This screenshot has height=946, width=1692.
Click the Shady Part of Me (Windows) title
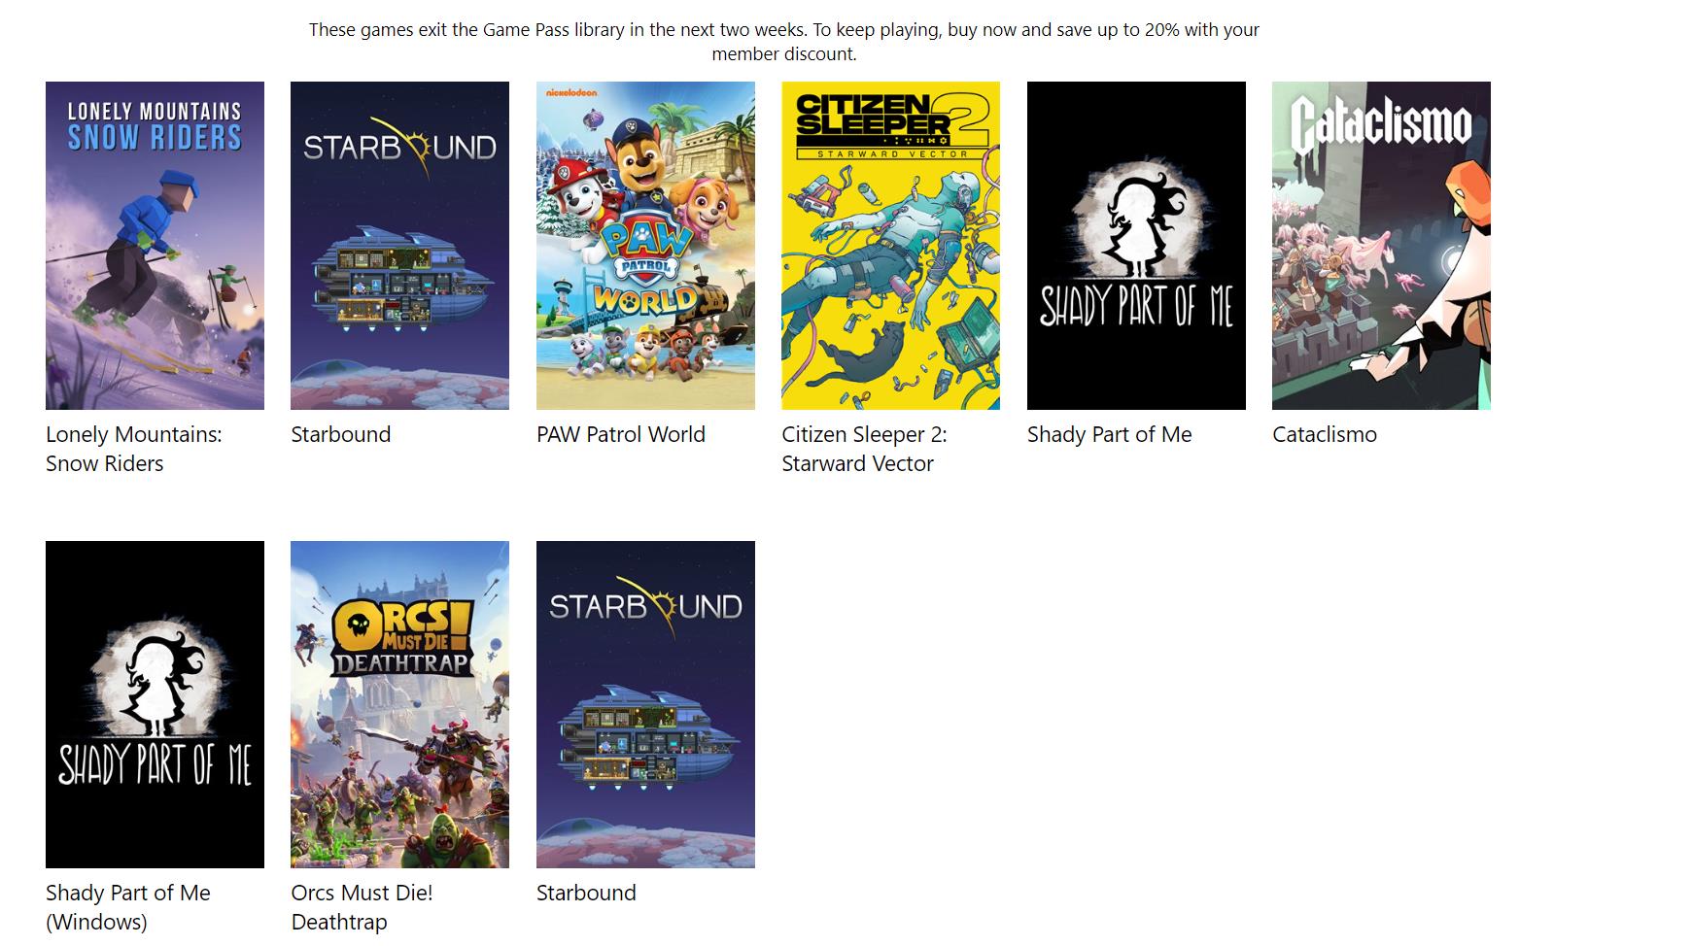coord(127,907)
